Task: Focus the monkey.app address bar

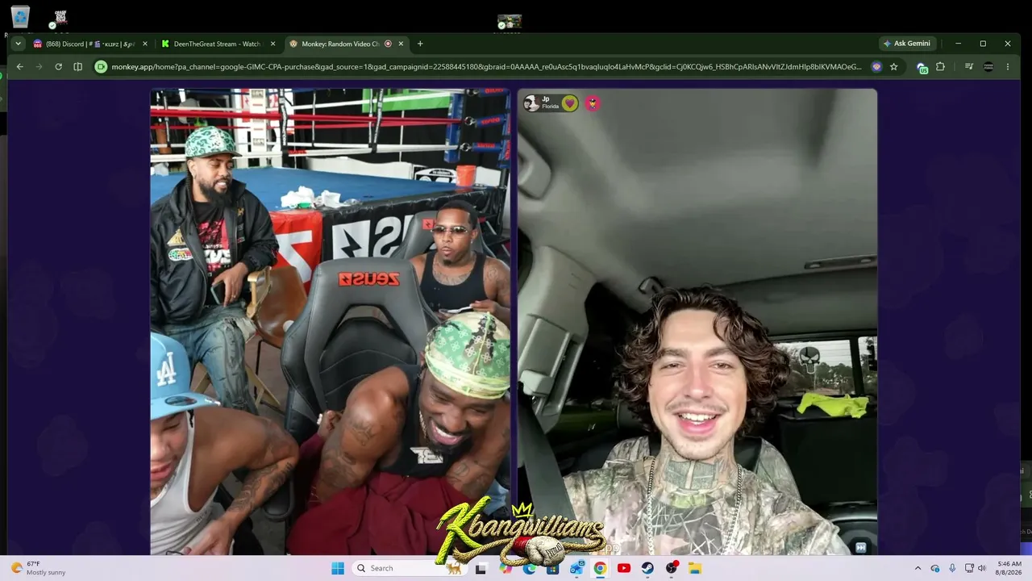Action: (486, 67)
